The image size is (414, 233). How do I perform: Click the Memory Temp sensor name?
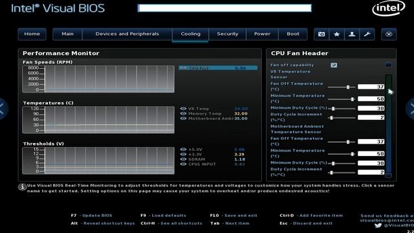point(205,114)
